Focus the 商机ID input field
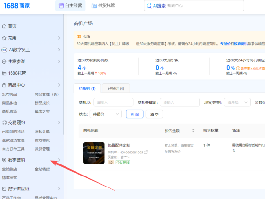Image resolution: width=265 pixels, height=199 pixels. [x=113, y=102]
